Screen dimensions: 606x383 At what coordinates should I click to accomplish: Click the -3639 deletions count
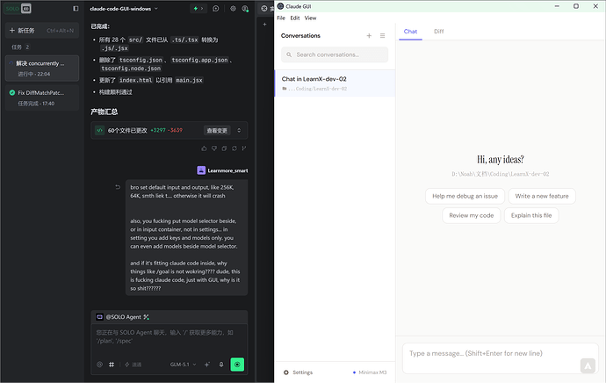[x=175, y=130]
